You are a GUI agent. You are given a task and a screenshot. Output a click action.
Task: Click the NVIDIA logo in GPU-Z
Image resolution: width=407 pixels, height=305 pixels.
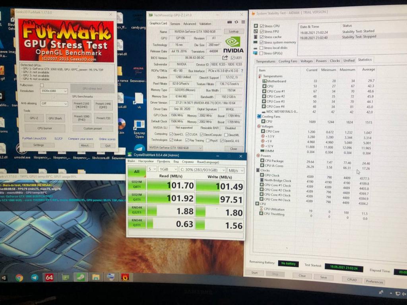(233, 44)
